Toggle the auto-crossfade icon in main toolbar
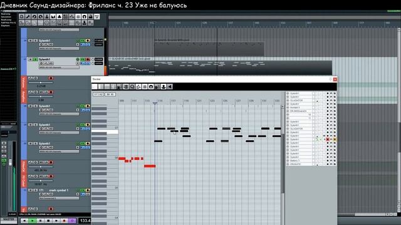 click(x=53, y=17)
